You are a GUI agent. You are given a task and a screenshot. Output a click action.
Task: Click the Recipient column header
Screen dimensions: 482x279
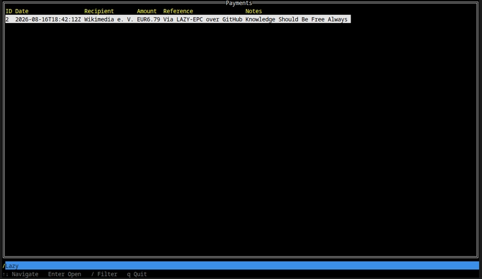pyautogui.click(x=99, y=11)
